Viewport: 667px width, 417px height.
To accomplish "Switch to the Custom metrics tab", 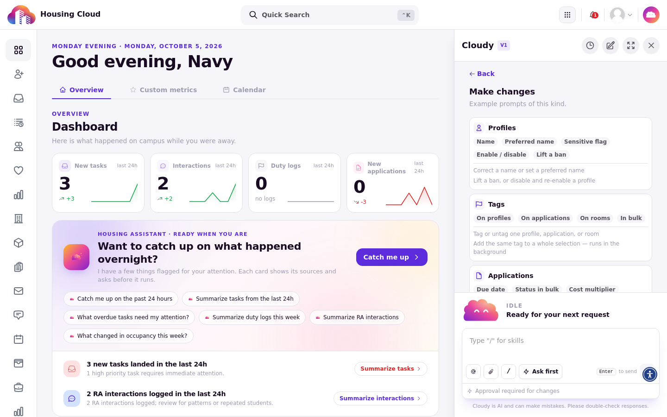I will pyautogui.click(x=164, y=90).
